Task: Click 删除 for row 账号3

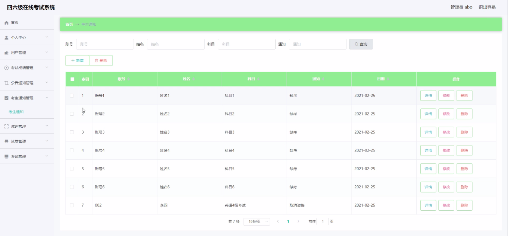Action: [x=464, y=132]
